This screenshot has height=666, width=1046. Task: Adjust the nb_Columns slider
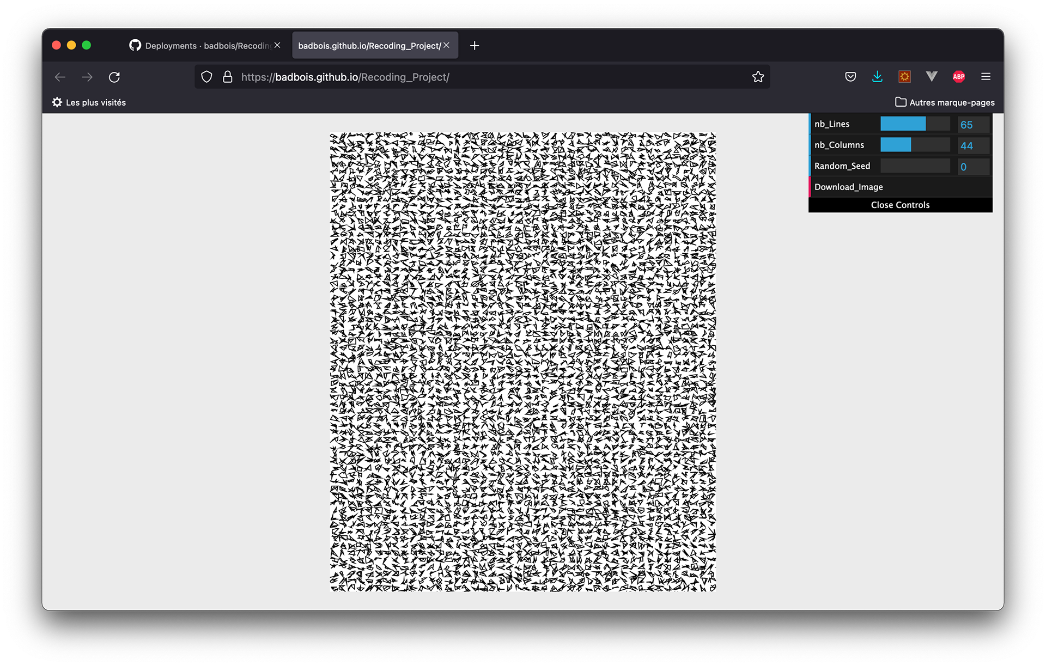click(x=915, y=145)
